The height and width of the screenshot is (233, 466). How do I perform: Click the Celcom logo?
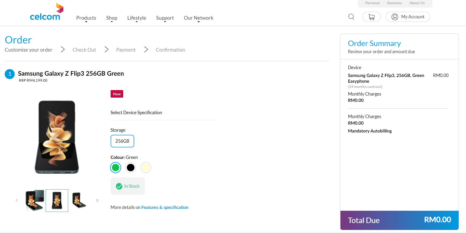pos(47,12)
